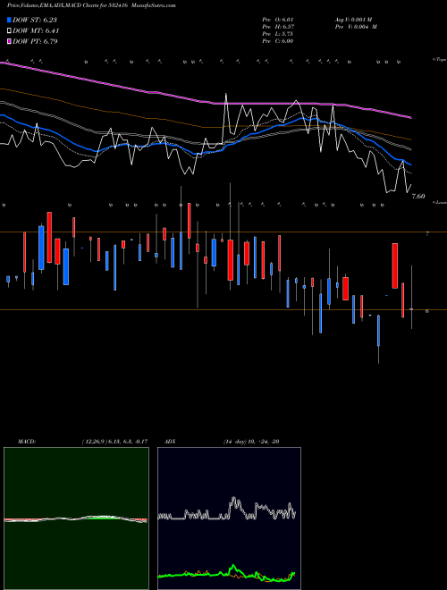The image size is (447, 590).
Task: Click the 'Pre V: 0.004 M' volume text
Action: coord(356,27)
